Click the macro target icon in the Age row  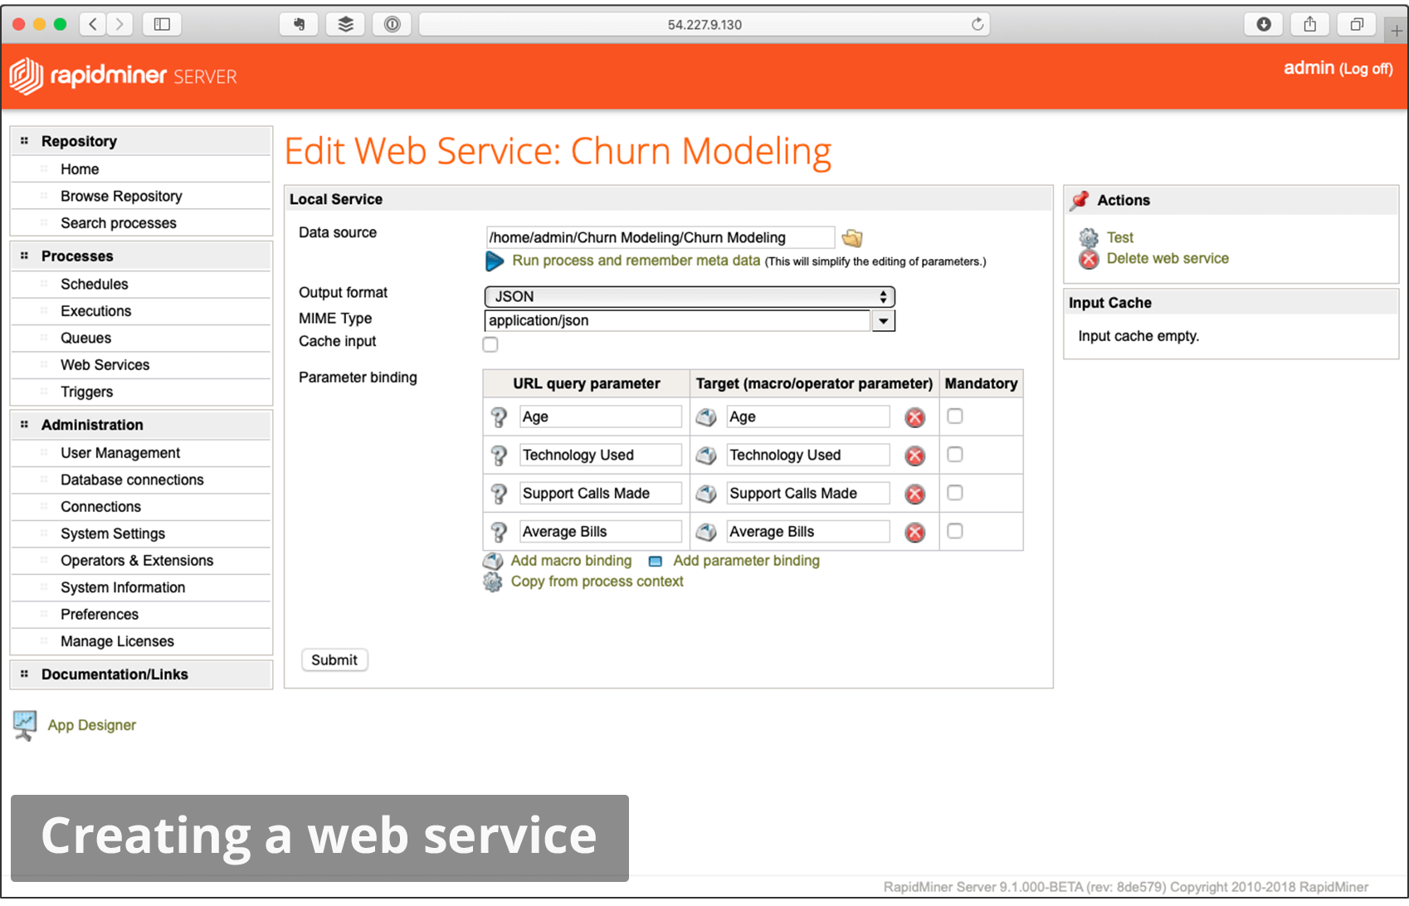pos(706,417)
